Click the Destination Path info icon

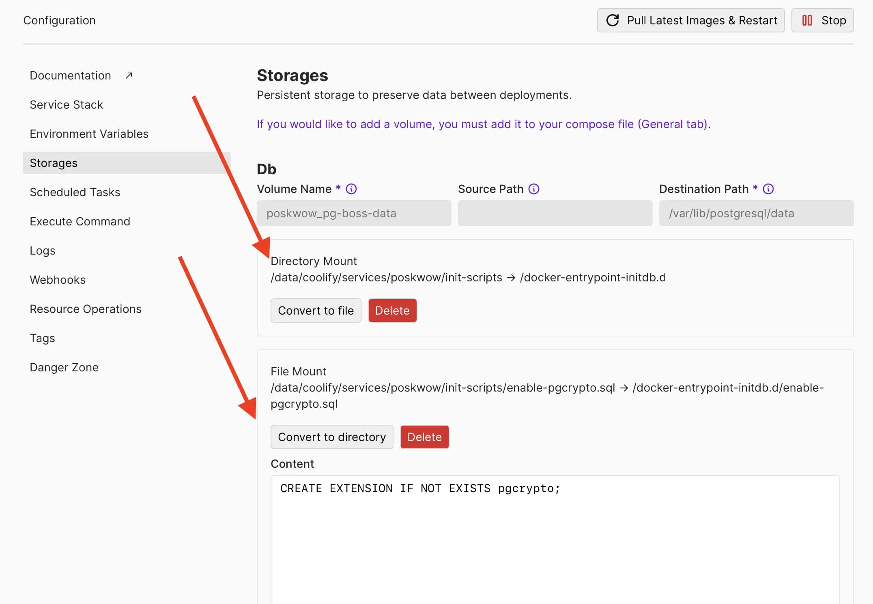(768, 189)
